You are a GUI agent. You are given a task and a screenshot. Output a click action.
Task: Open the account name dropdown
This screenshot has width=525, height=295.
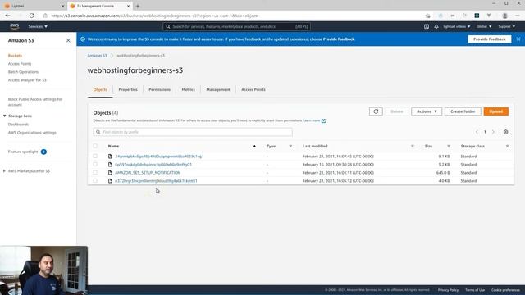coord(457,26)
